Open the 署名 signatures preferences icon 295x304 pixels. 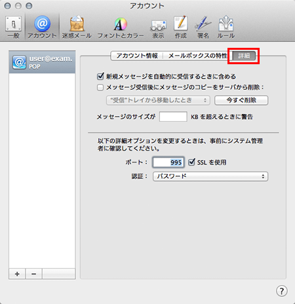(x=203, y=27)
